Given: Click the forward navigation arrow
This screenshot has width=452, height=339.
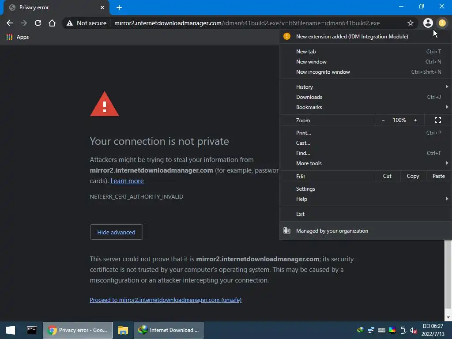Looking at the screenshot, I should click(x=24, y=23).
